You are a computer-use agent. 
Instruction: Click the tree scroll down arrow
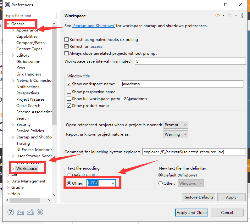click(x=54, y=195)
